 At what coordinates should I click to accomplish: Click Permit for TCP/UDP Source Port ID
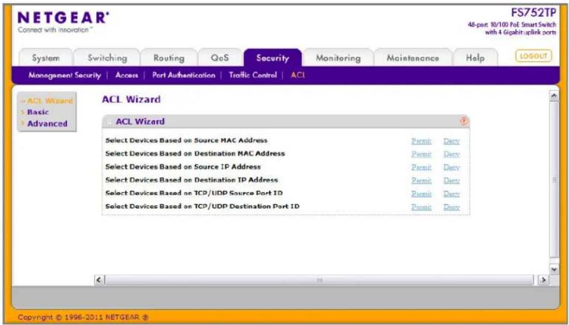point(422,193)
